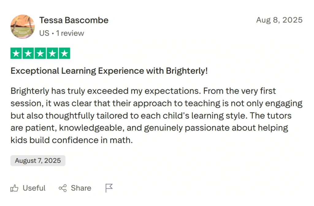Click the second green rating star
This screenshot has height=206, width=314.
click(28, 53)
